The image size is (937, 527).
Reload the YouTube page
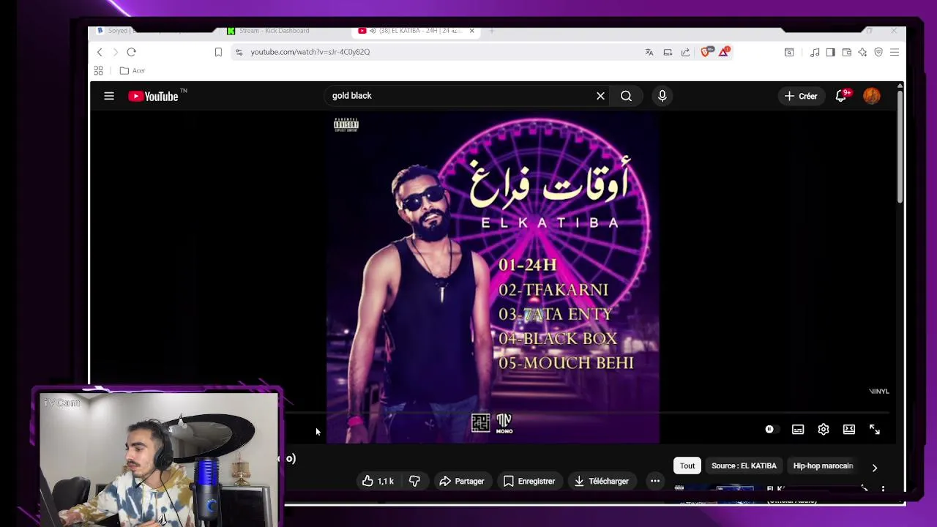[x=131, y=52]
